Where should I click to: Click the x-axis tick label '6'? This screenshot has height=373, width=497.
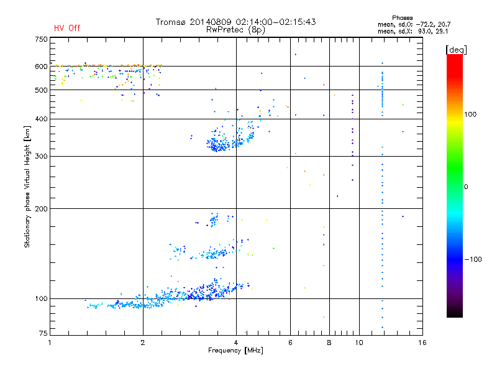coord(290,343)
